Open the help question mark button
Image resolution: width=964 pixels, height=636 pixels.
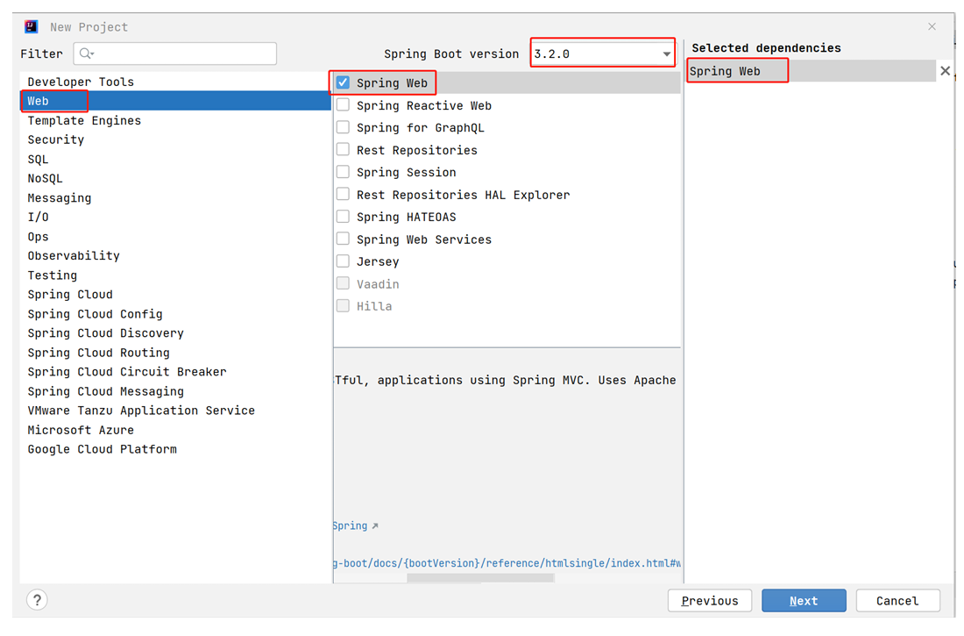point(37,600)
